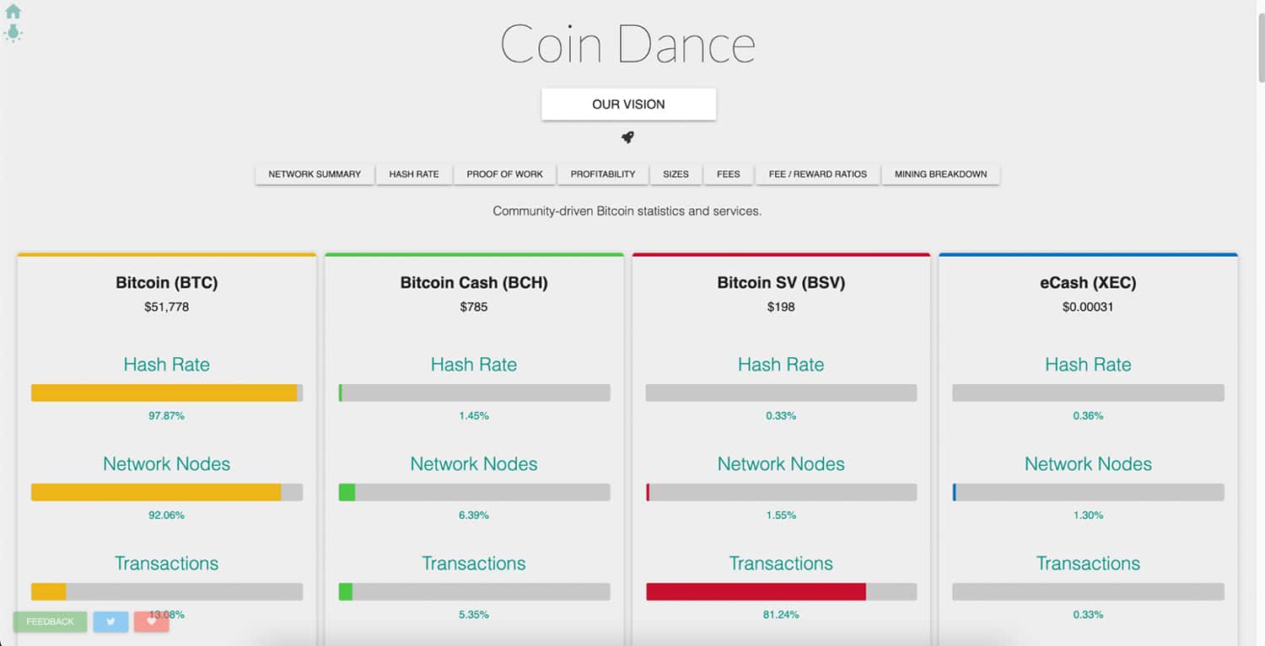This screenshot has width=1265, height=646.
Task: Open the OUR VISION button
Action: pyautogui.click(x=628, y=104)
